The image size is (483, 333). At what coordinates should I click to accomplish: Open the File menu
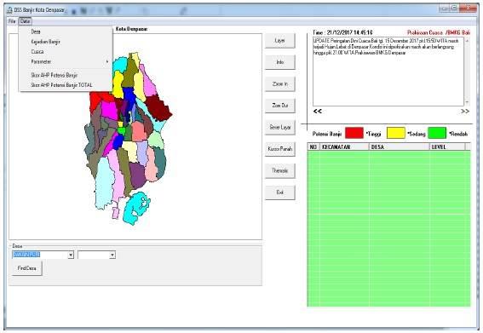point(12,21)
